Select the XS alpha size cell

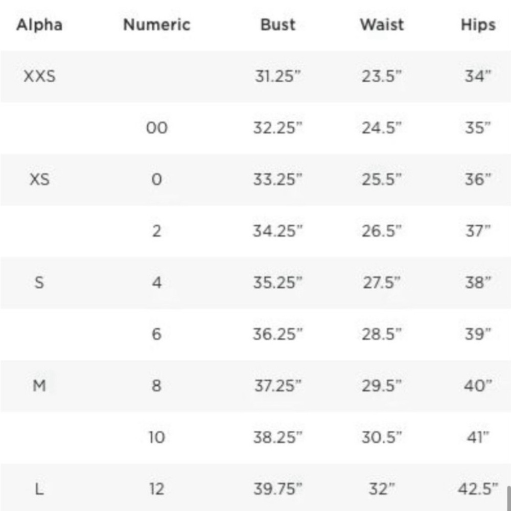click(x=39, y=179)
